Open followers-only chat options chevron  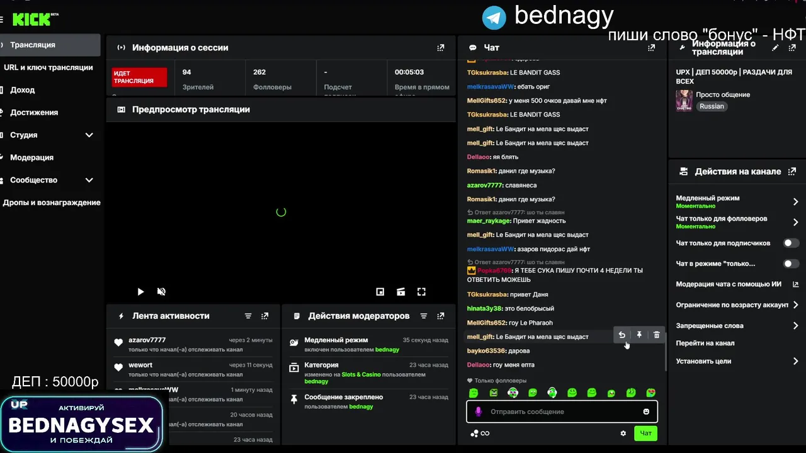[795, 222]
